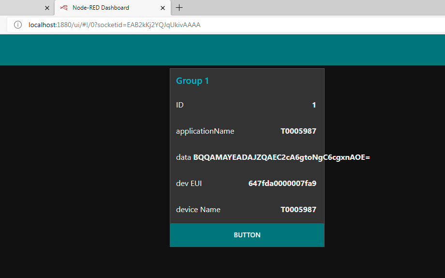Click the ID label
Viewport: 445px width, 278px height.
(180, 105)
